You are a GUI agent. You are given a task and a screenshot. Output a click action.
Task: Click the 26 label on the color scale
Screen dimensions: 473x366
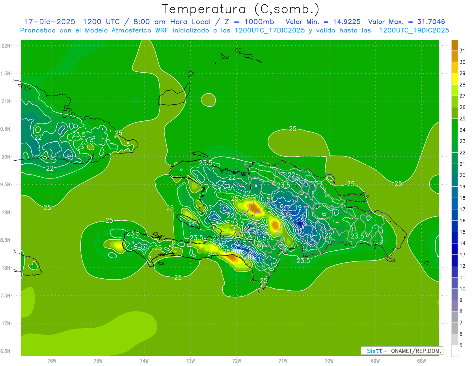click(462, 107)
